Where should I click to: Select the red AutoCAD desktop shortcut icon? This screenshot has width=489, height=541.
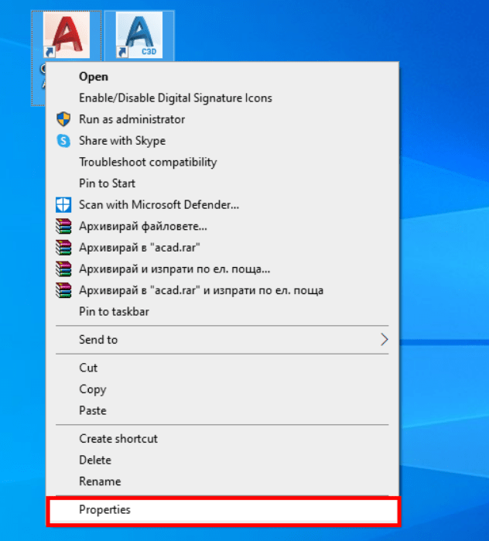coord(67,35)
